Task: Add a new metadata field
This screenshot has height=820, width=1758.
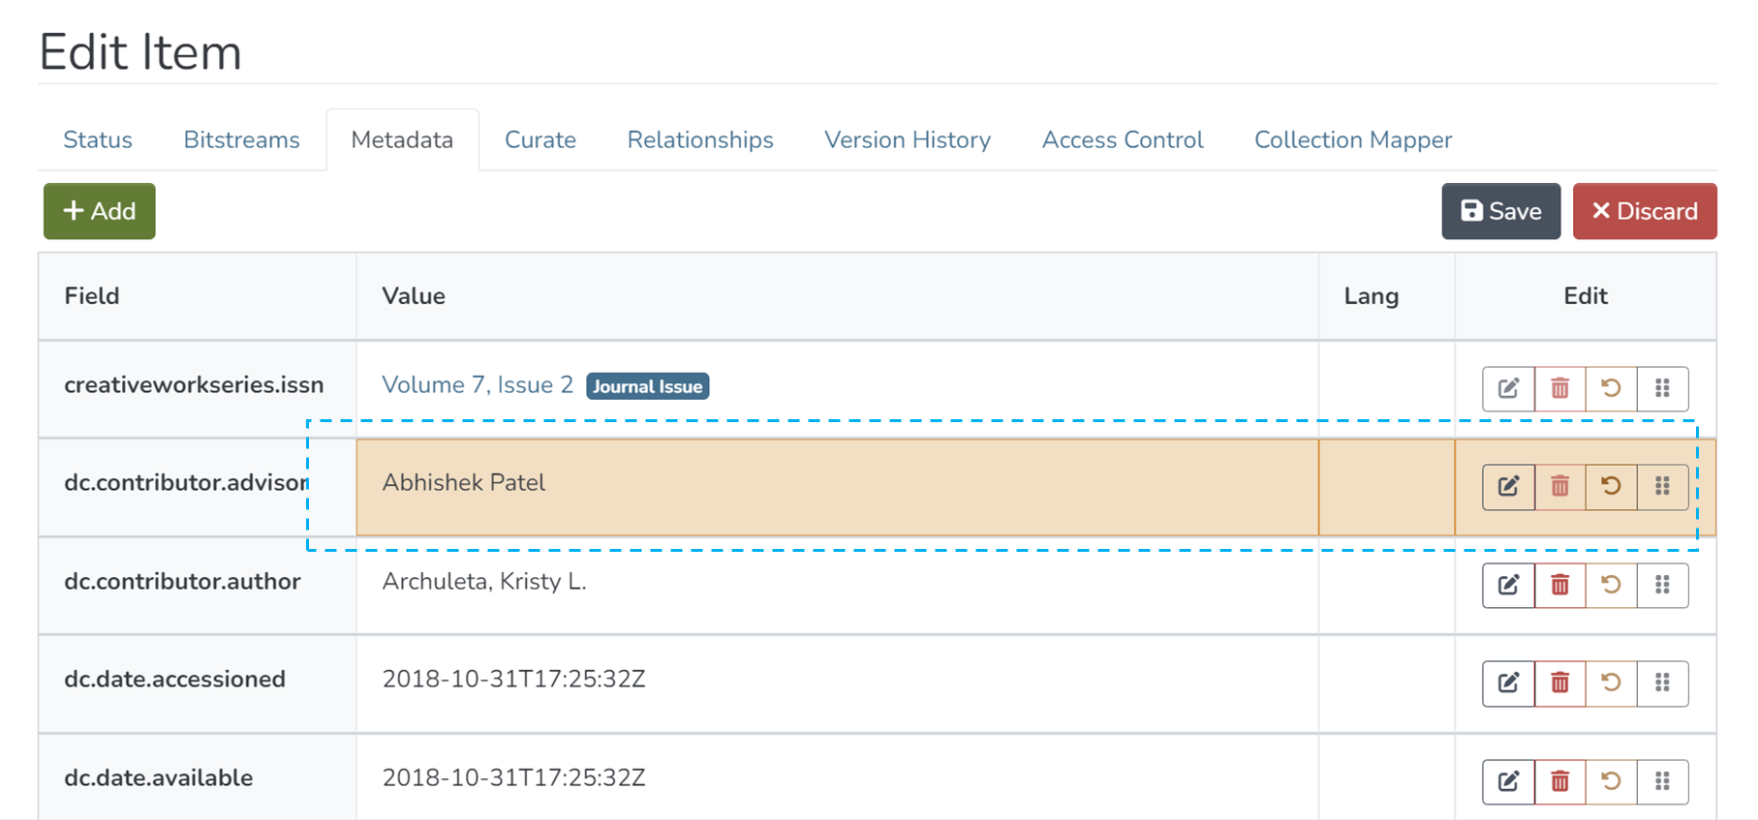Action: 99,211
